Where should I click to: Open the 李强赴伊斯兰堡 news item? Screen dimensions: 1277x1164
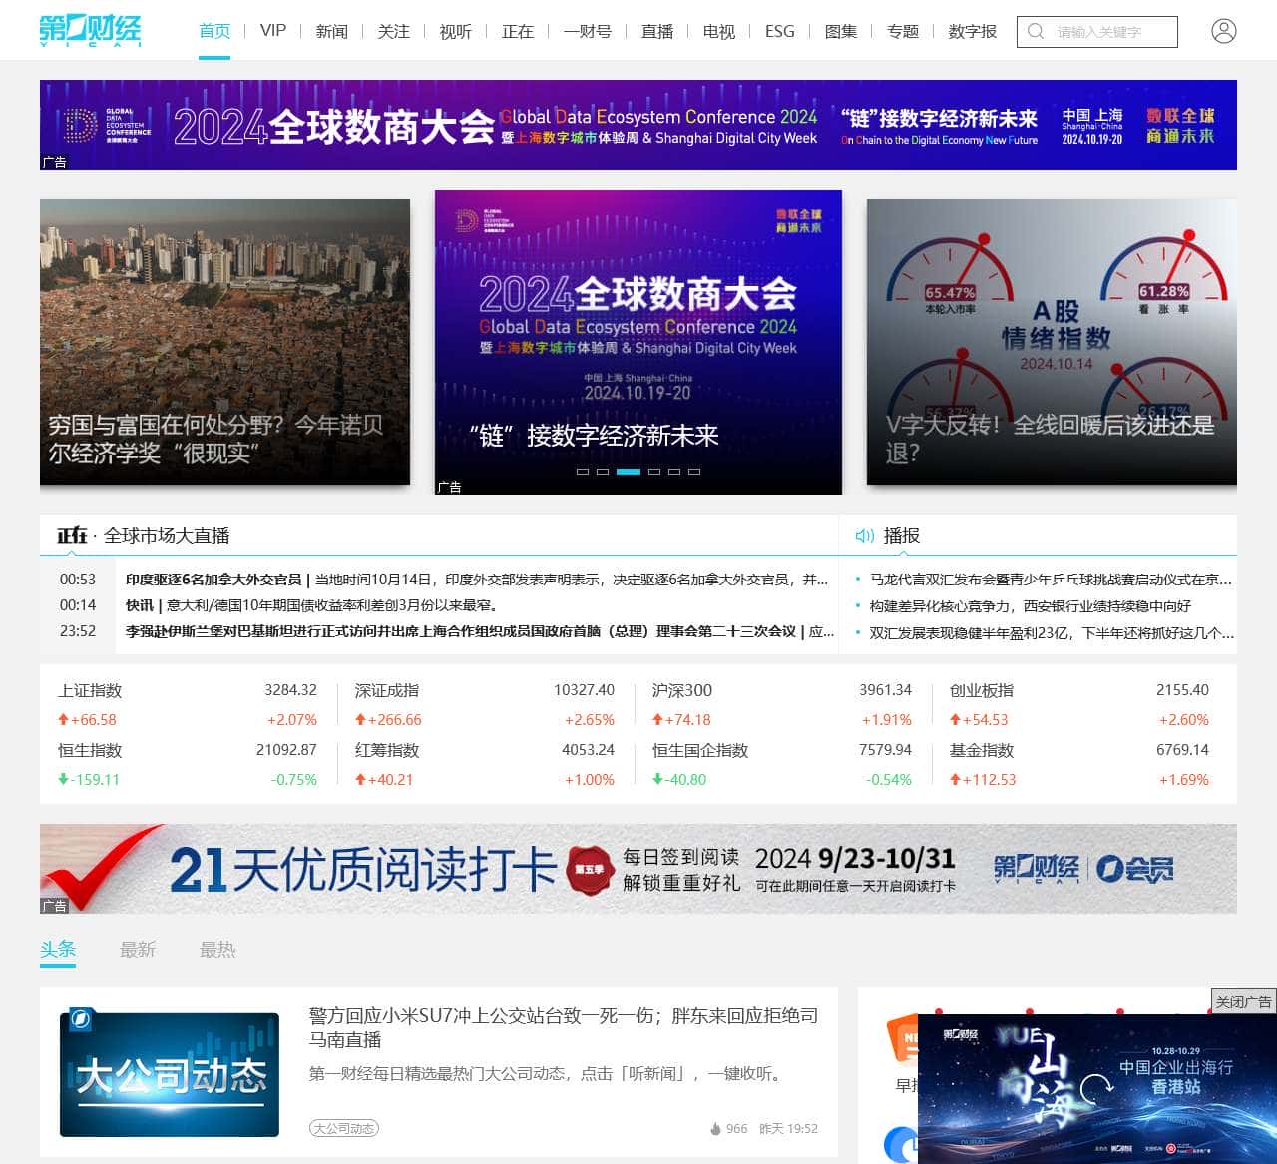[480, 631]
